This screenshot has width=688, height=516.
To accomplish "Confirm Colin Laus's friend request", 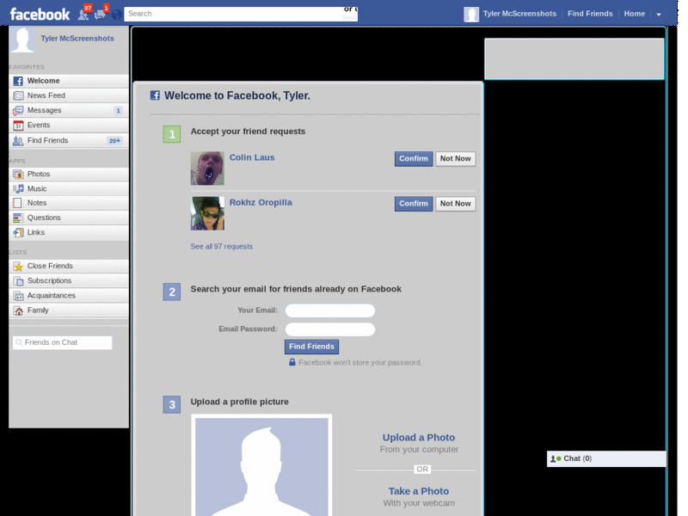I will [x=413, y=158].
